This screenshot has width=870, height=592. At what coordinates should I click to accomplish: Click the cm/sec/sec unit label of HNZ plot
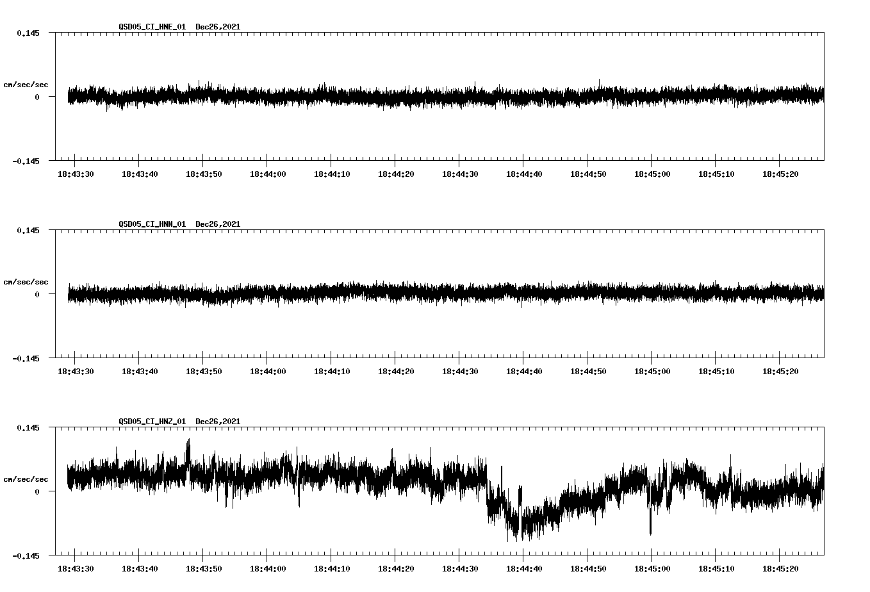tap(26, 479)
